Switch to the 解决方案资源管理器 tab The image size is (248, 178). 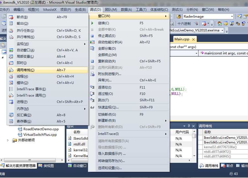coord(18,166)
